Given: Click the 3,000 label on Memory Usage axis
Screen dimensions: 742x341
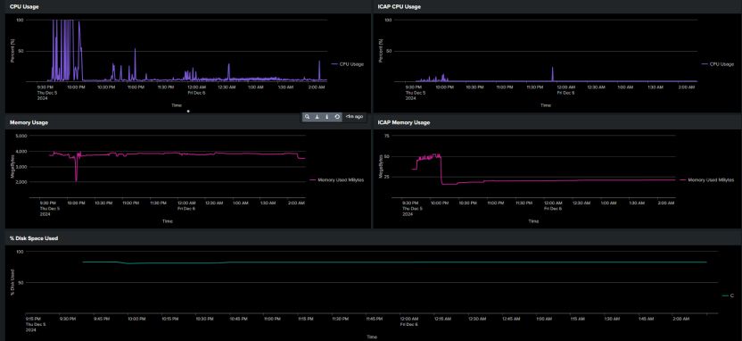Looking at the screenshot, I should [21, 167].
